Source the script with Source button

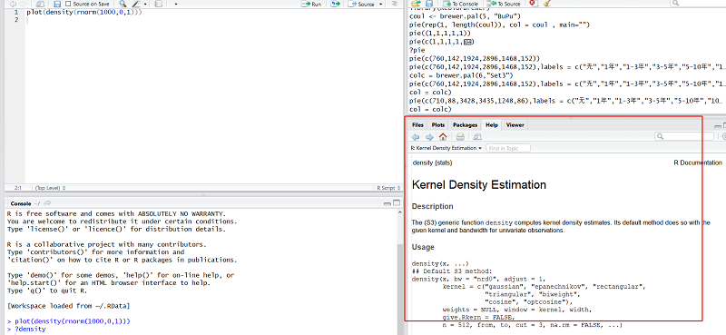point(361,4)
